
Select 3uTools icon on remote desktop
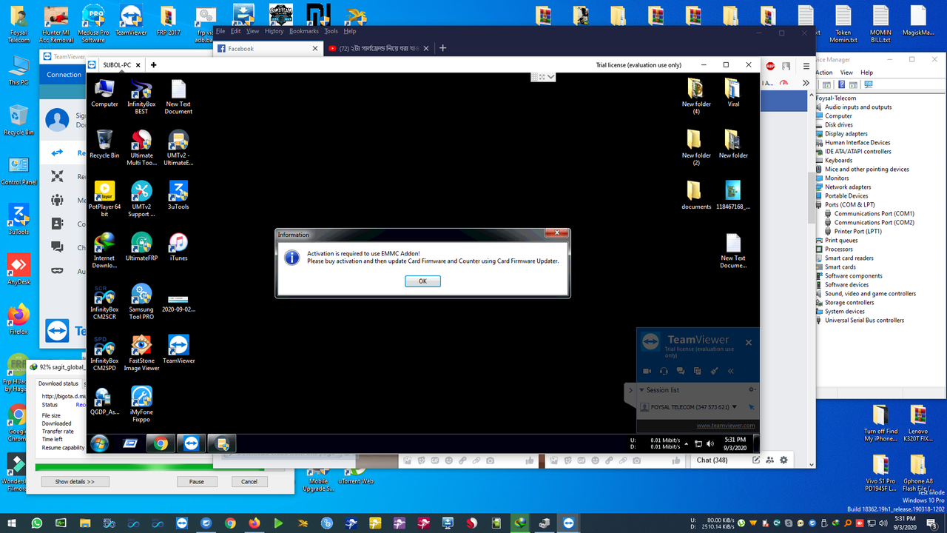[178, 195]
